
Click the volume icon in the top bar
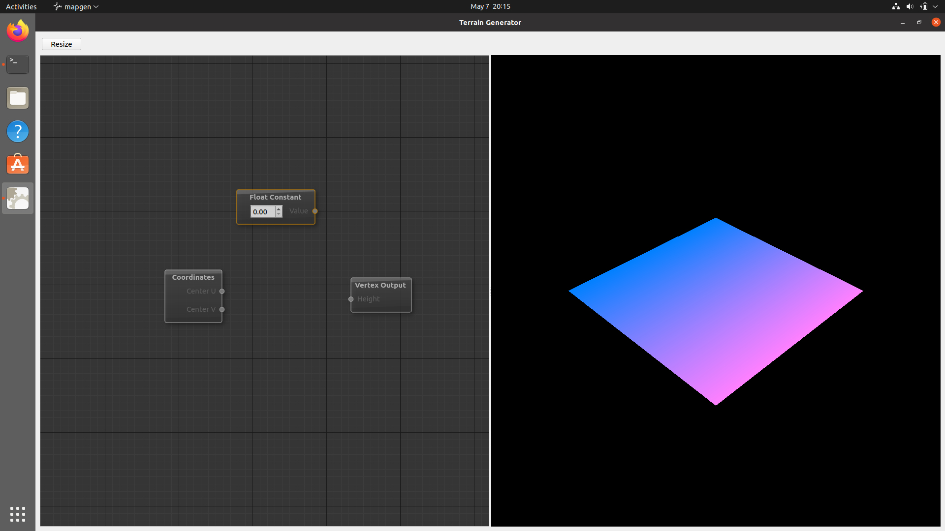(909, 6)
